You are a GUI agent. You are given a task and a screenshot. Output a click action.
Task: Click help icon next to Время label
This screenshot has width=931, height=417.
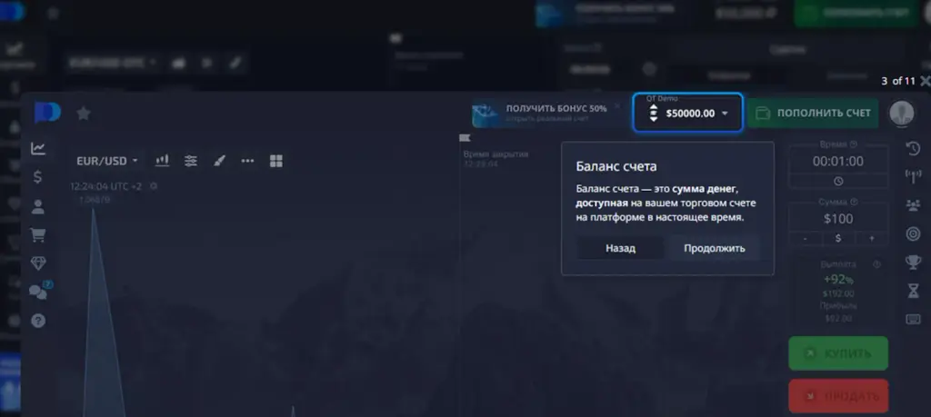(x=854, y=144)
